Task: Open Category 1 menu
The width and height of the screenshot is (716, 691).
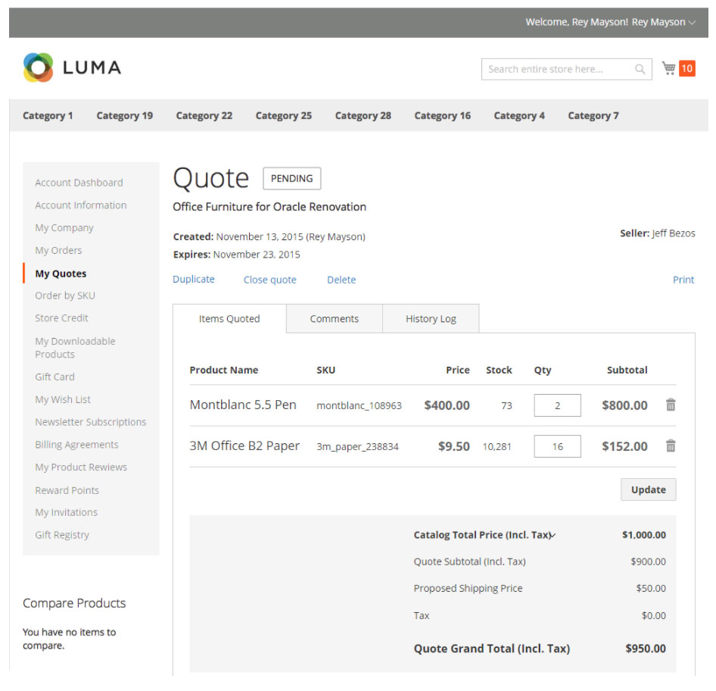Action: click(48, 116)
